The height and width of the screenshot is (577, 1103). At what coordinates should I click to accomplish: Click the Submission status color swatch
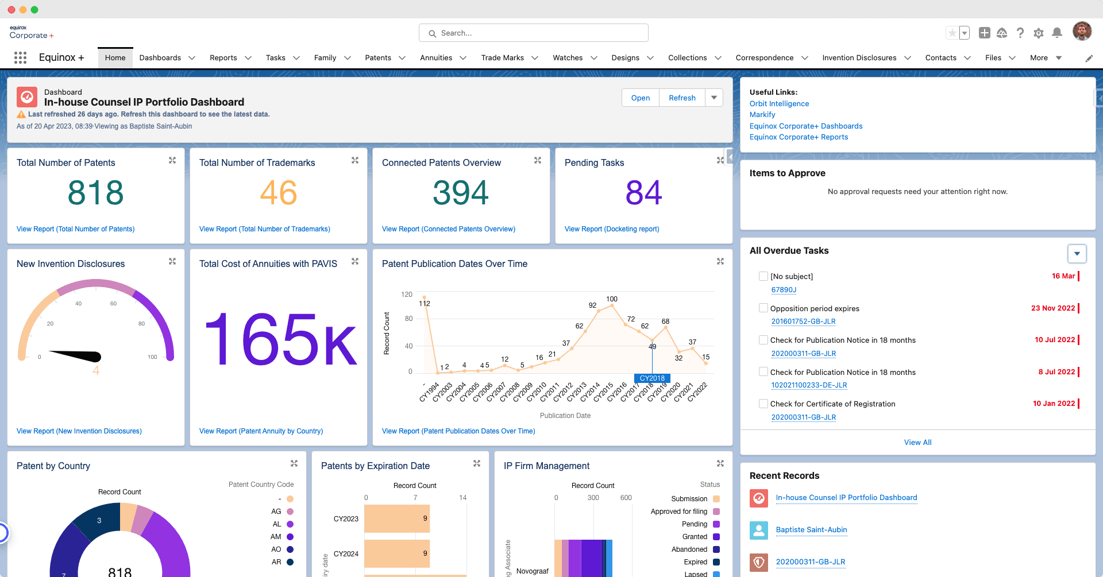[716, 499]
